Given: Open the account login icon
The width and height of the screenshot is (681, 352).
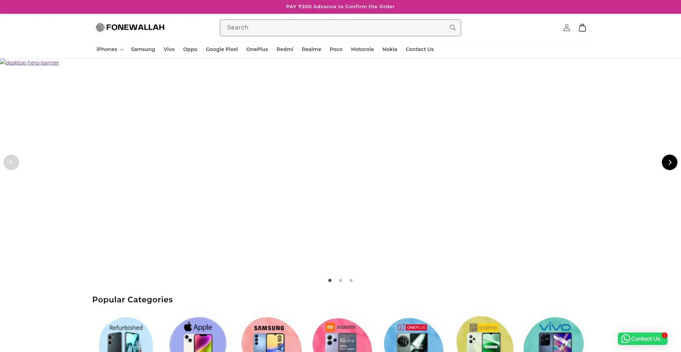Looking at the screenshot, I should pos(566,27).
